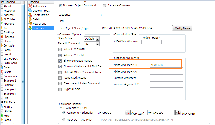Select New User in the command list
Viewport: 215px width, 125px height.
point(38,28)
